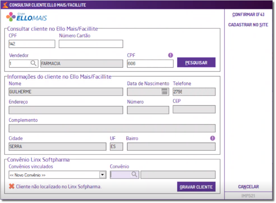Click the CPF field containing 606
This screenshot has width=276, height=203.
[150, 64]
